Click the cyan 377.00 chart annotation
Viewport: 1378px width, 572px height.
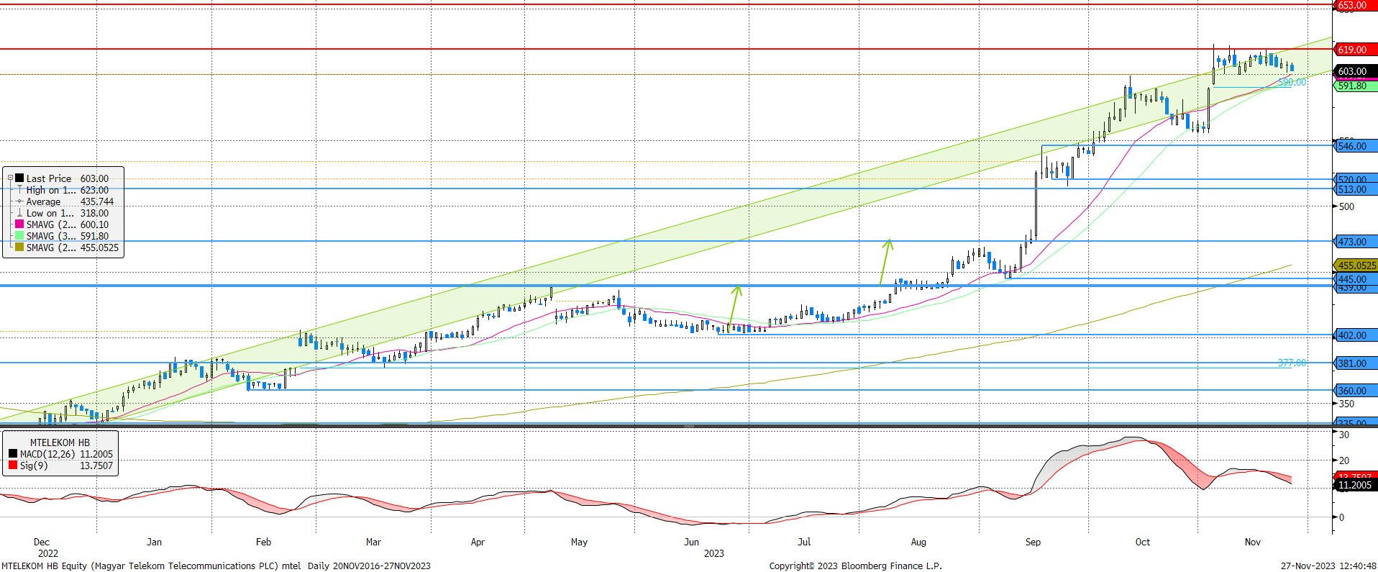(1292, 363)
